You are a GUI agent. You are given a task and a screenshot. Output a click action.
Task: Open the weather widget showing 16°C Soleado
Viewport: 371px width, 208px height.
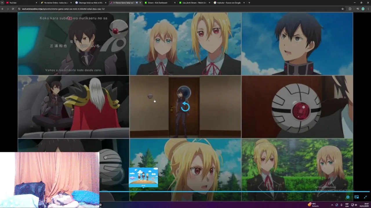[x=313, y=205]
